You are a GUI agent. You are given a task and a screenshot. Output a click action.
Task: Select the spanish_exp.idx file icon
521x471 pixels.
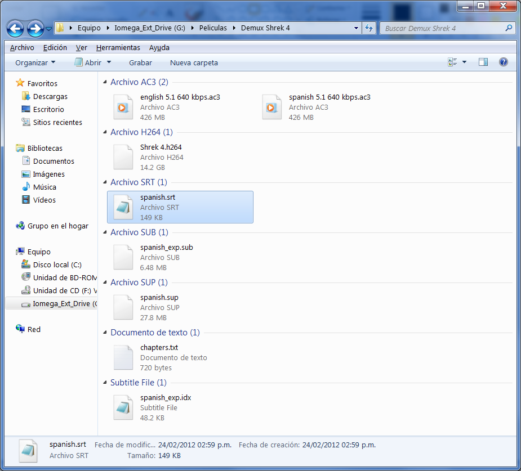(x=123, y=407)
